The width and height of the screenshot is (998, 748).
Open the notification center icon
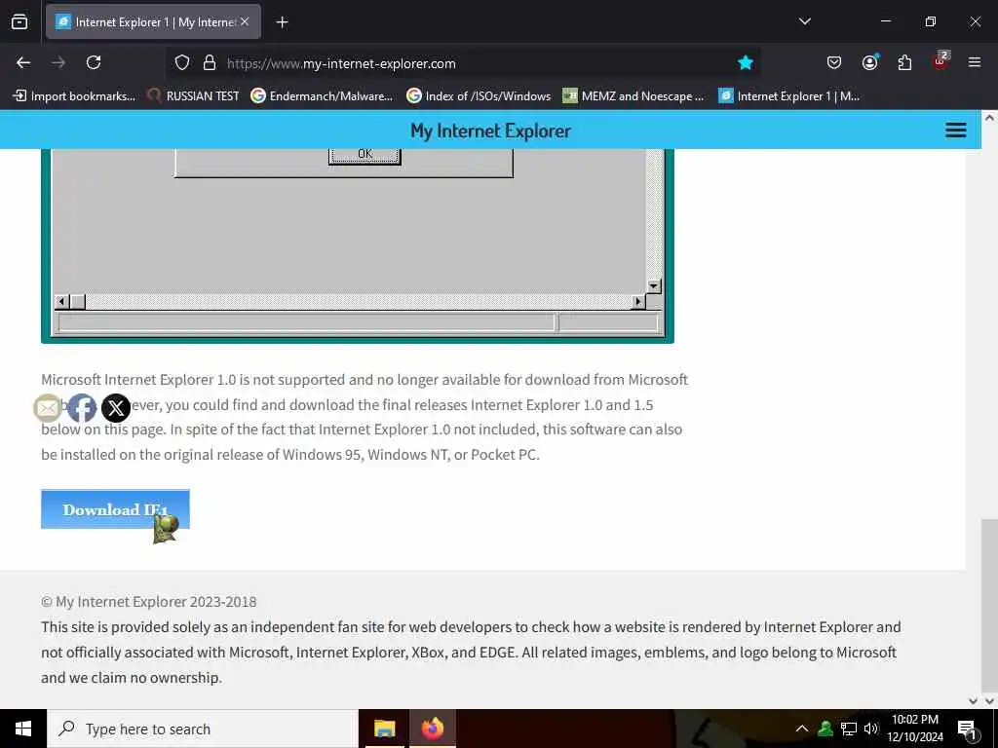click(966, 729)
